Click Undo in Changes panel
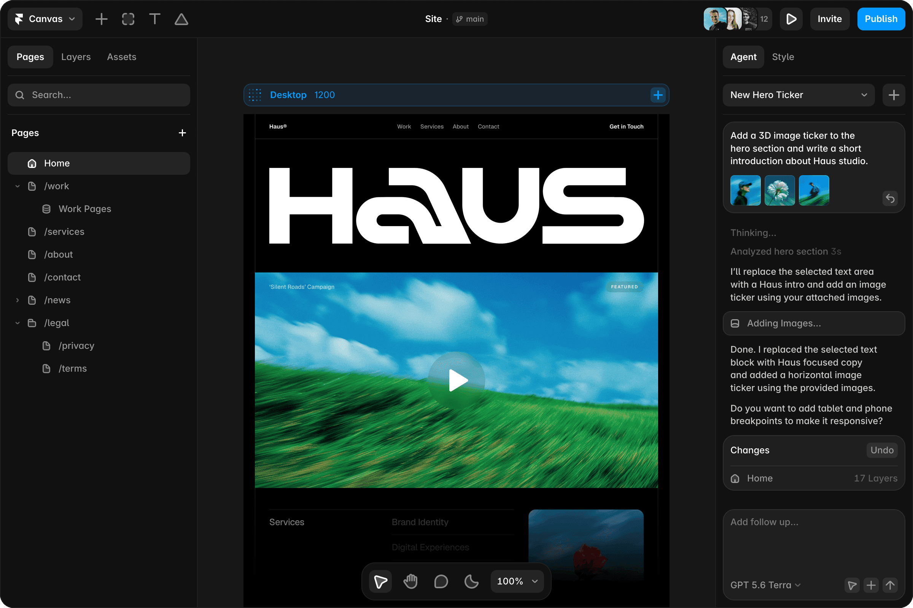Image resolution: width=913 pixels, height=608 pixels. click(x=881, y=450)
